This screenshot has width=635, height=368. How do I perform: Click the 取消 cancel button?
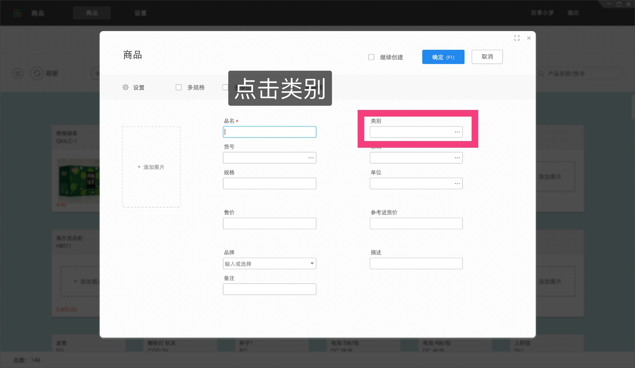[x=487, y=57]
